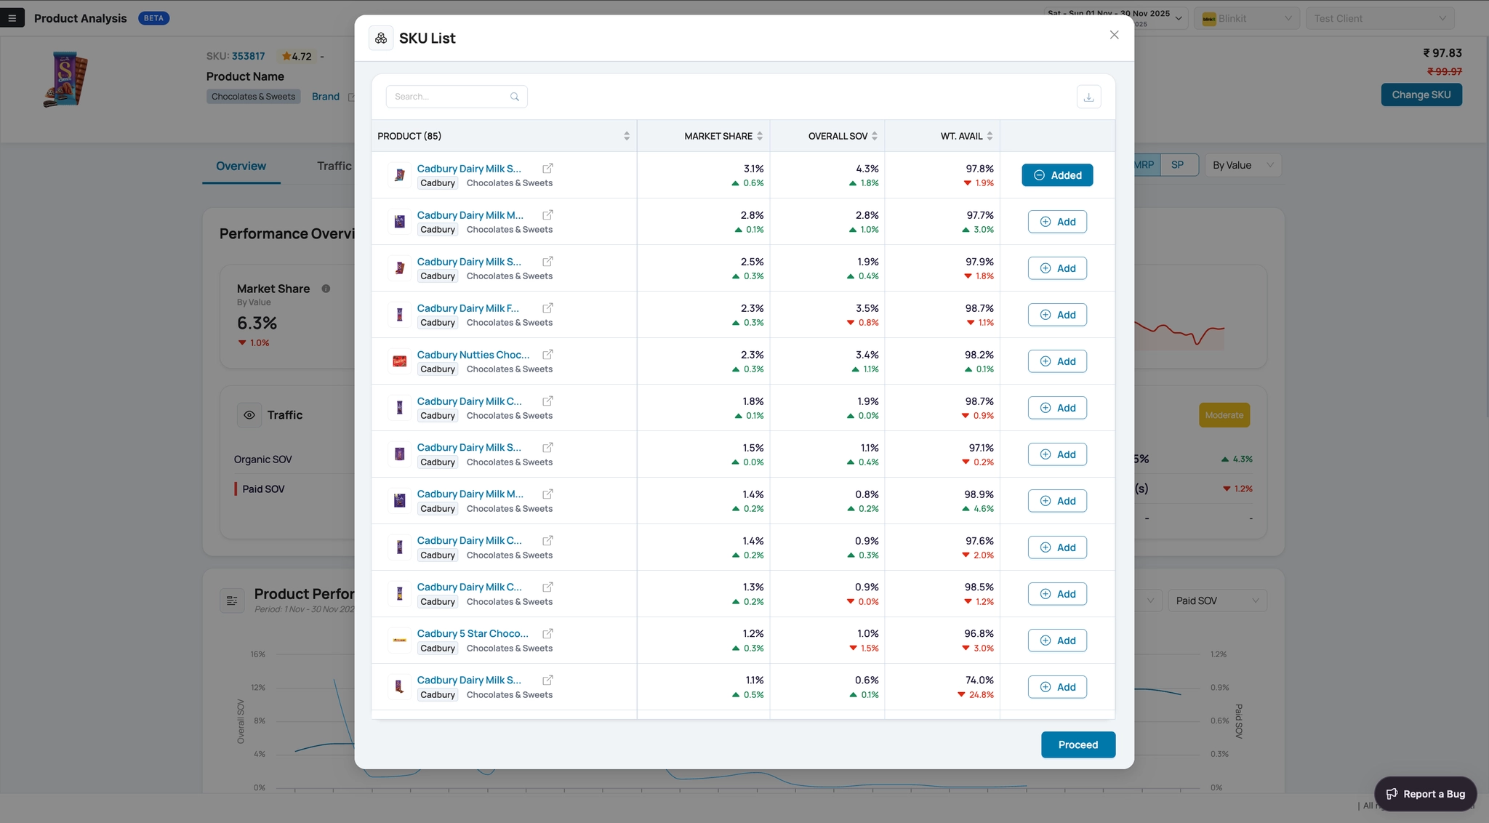Sort by Market Share column
Screen dimensions: 1489x823
pyautogui.click(x=760, y=136)
